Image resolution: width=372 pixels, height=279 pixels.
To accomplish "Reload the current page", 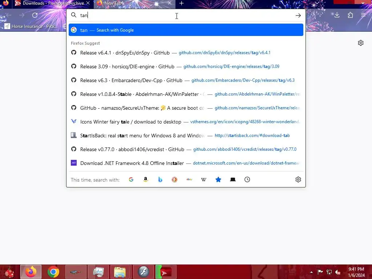I will click(35, 15).
